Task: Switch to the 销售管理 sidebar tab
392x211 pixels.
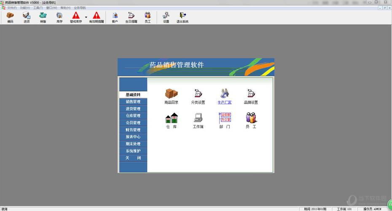Action: [x=133, y=102]
